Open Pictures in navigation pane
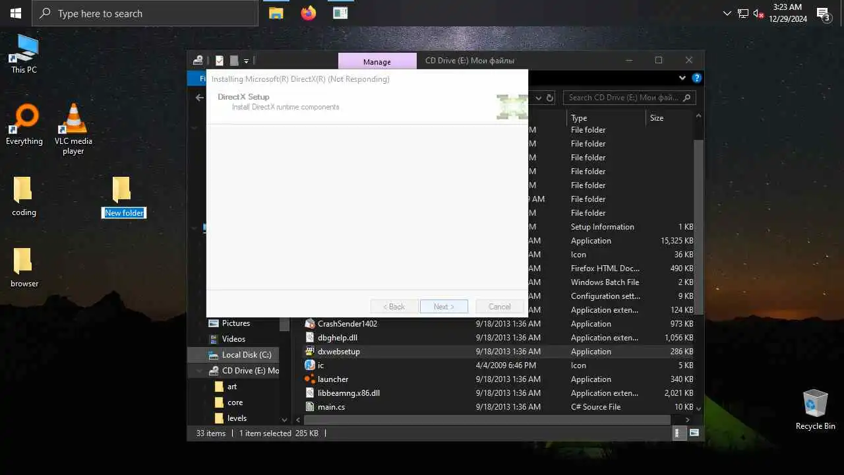The image size is (844, 475). pos(235,323)
